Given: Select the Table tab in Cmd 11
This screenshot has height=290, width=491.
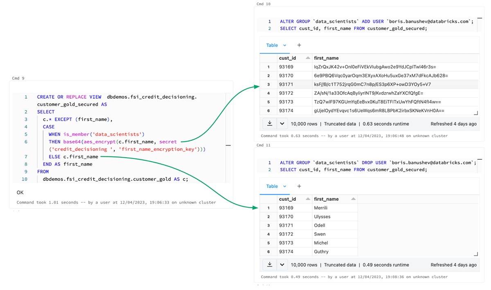Looking at the screenshot, I should pyautogui.click(x=272, y=186).
